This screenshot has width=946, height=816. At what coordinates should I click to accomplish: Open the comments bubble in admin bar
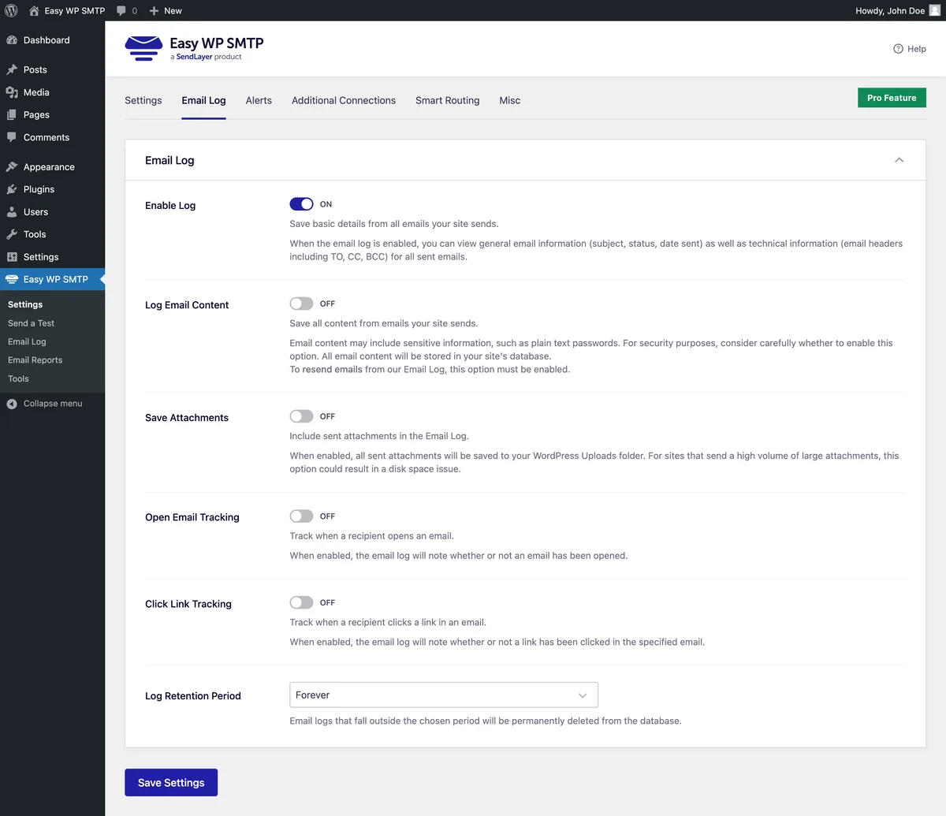[121, 11]
